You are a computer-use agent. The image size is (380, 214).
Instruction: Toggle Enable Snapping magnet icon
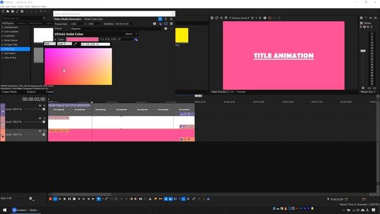[166, 199]
